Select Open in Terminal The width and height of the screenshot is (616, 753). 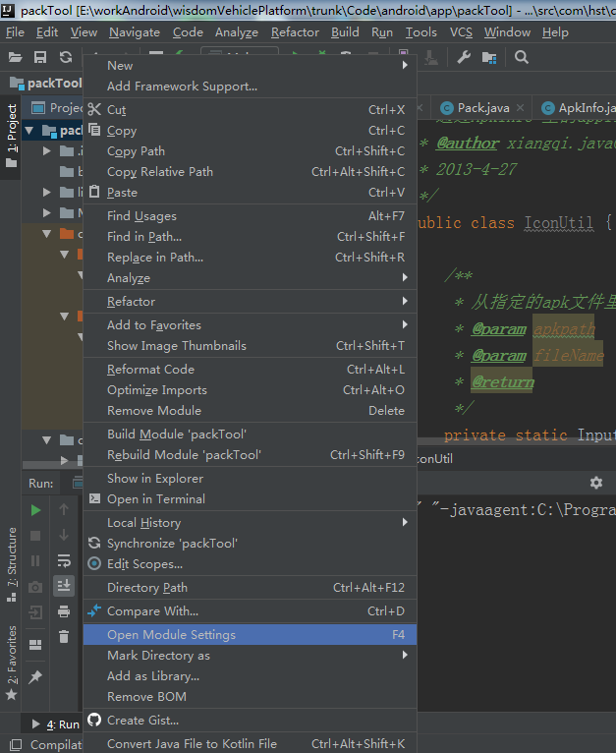pyautogui.click(x=250, y=499)
